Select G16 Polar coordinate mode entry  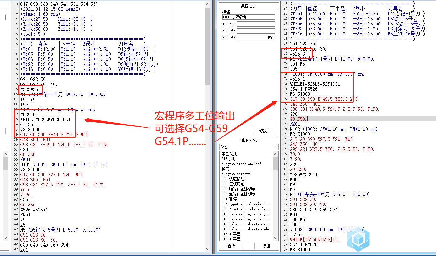click(x=245, y=229)
